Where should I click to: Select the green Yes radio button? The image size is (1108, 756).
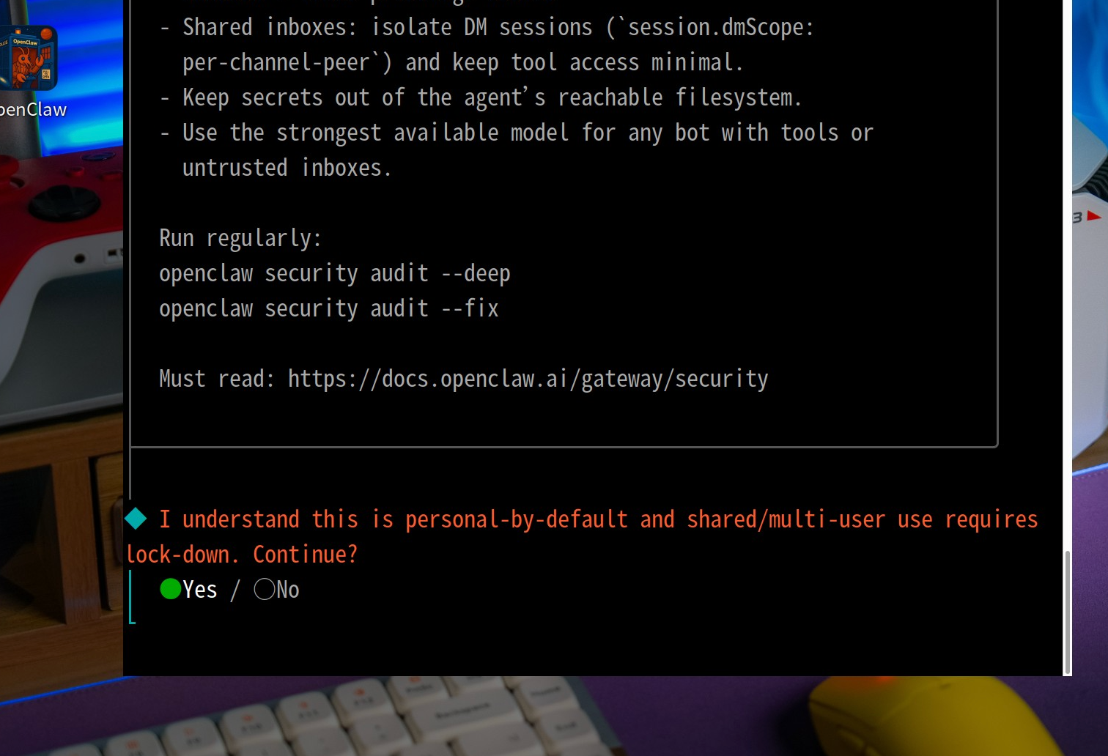tap(171, 589)
